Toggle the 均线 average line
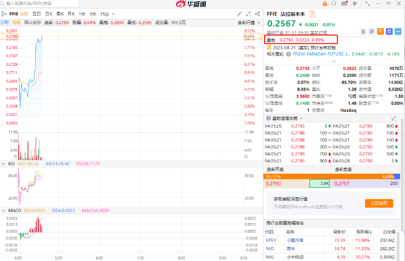The width and height of the screenshot is (405, 261). (16, 23)
